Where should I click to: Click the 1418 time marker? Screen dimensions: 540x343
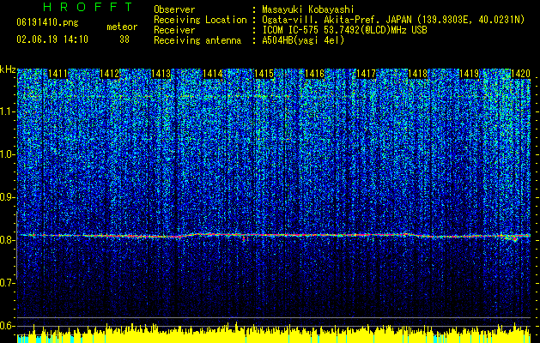(x=418, y=74)
